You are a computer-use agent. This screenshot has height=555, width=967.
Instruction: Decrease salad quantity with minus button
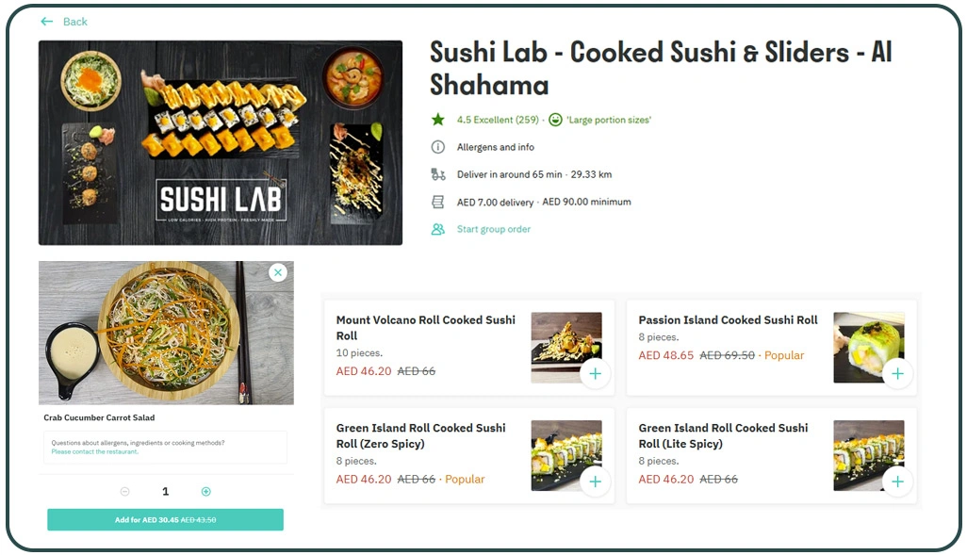[124, 491]
